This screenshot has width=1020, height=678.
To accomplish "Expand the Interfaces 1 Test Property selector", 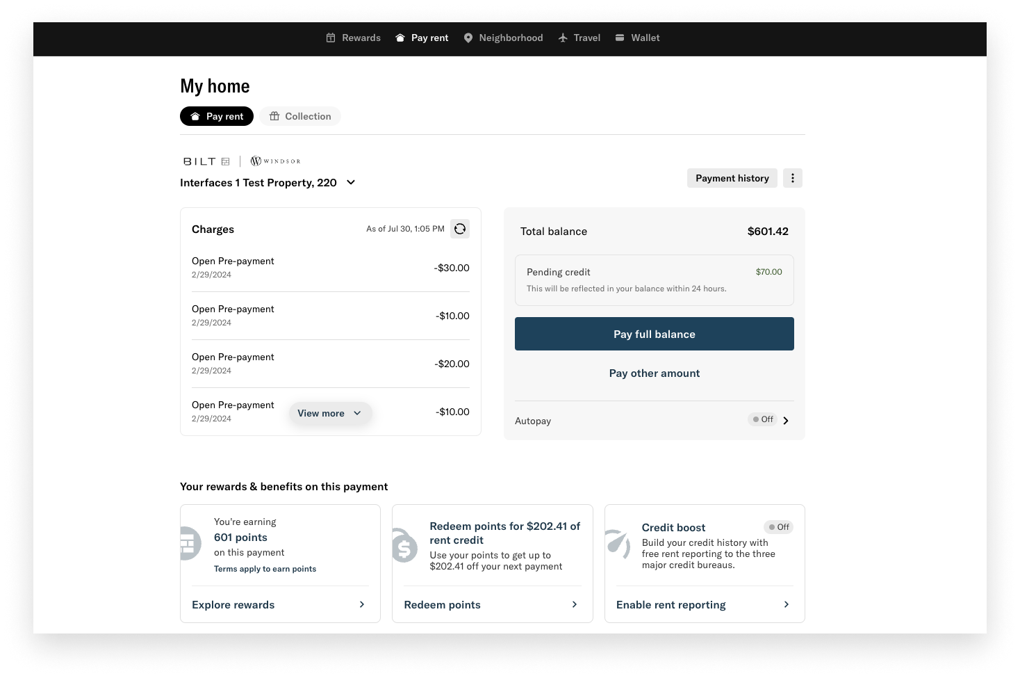I will click(x=351, y=182).
